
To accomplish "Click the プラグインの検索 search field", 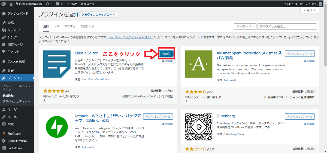I will [287, 26].
